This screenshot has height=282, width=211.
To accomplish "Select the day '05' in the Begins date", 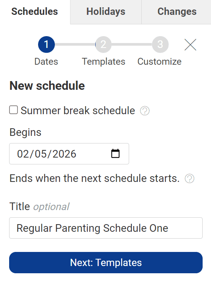I will (41, 154).
